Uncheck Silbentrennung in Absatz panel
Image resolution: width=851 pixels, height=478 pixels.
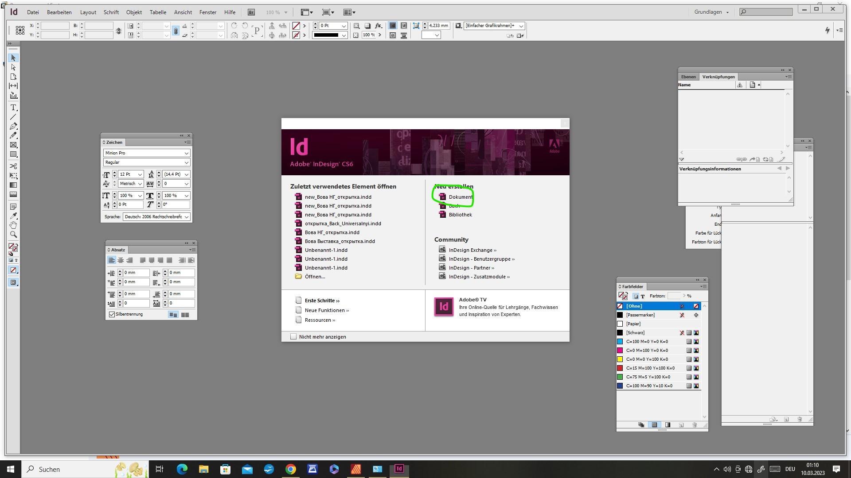click(112, 314)
